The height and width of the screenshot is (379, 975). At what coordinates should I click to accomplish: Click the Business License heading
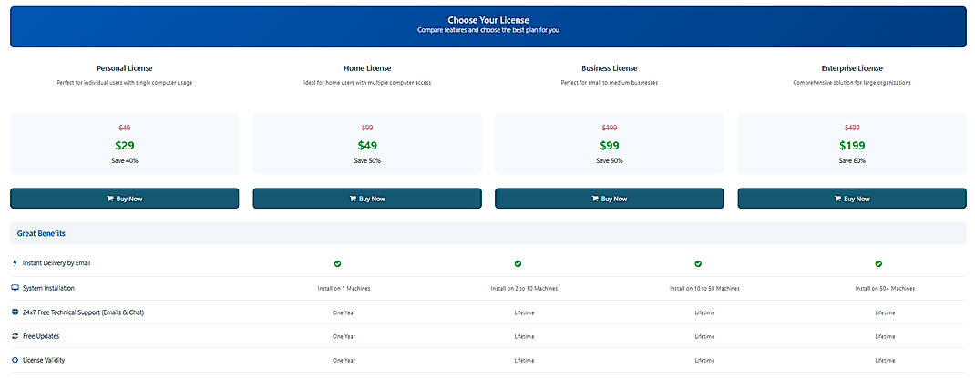point(610,68)
